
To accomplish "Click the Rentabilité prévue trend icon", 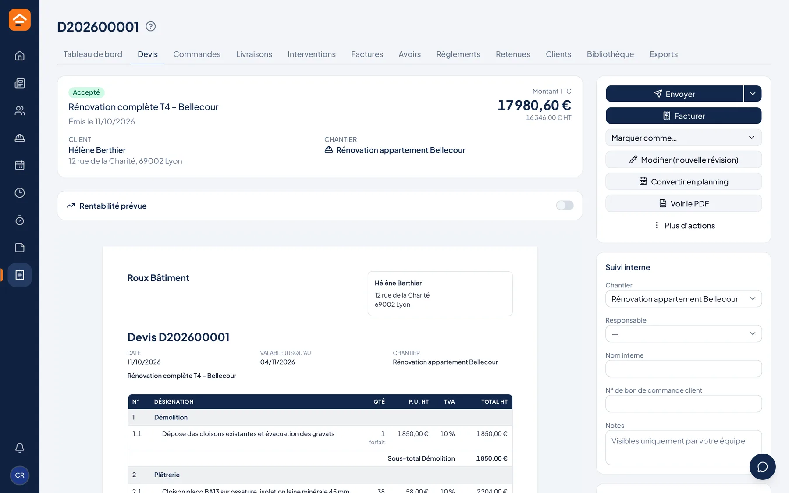I will tap(71, 206).
